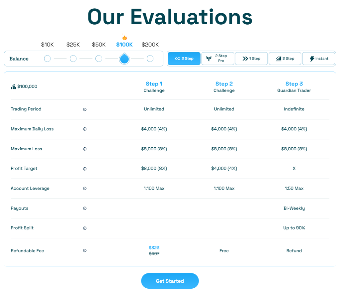Viewport: 340px width, 294px height.
Task: Choose the $50K balance circle
Action: (99, 59)
